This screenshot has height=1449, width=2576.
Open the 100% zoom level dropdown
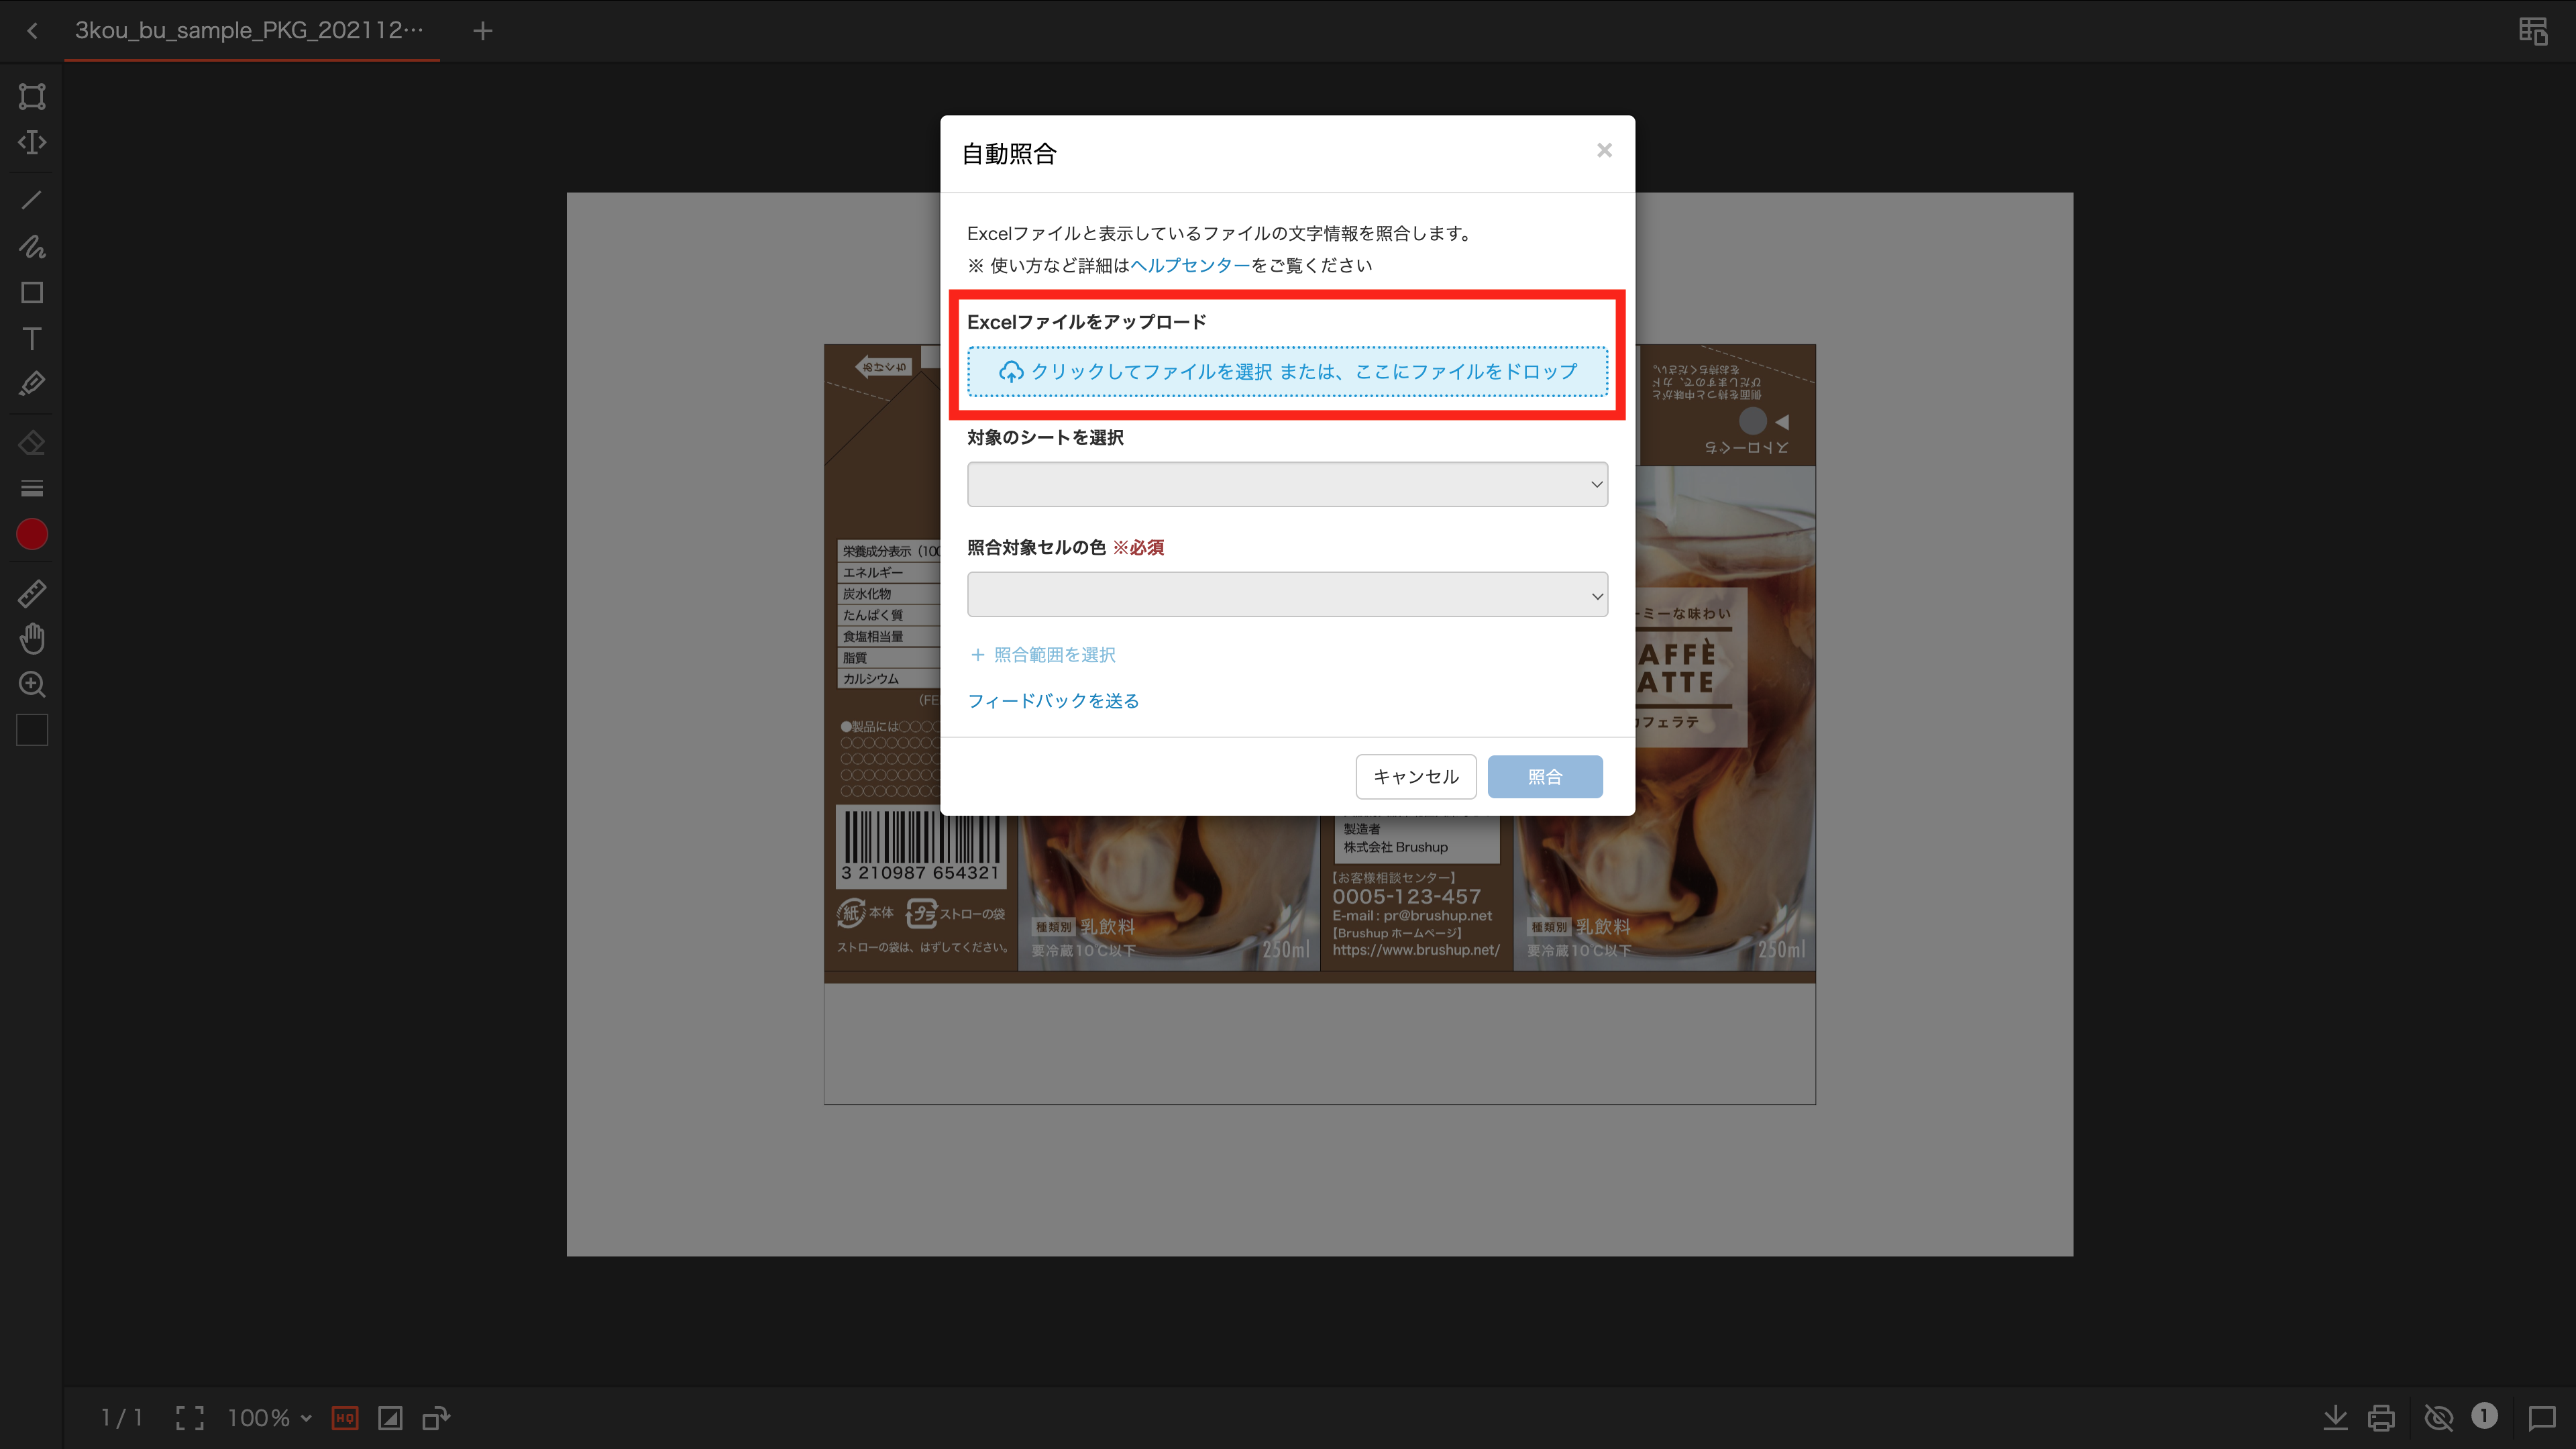270,1418
